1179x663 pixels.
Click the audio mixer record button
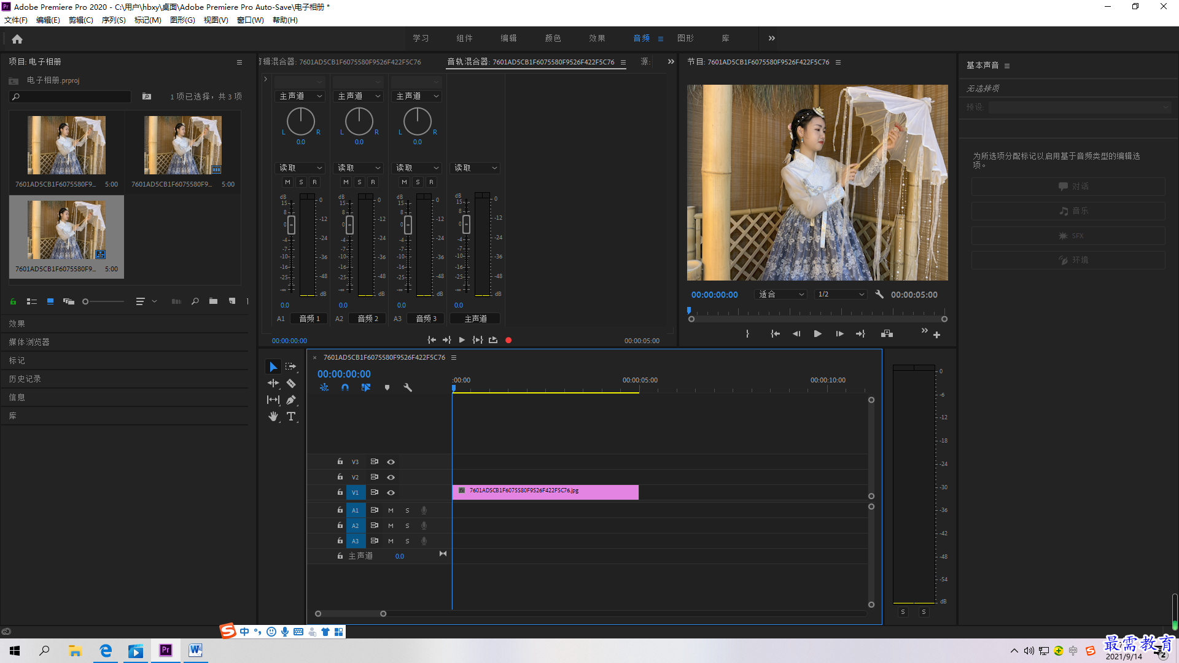click(x=508, y=340)
